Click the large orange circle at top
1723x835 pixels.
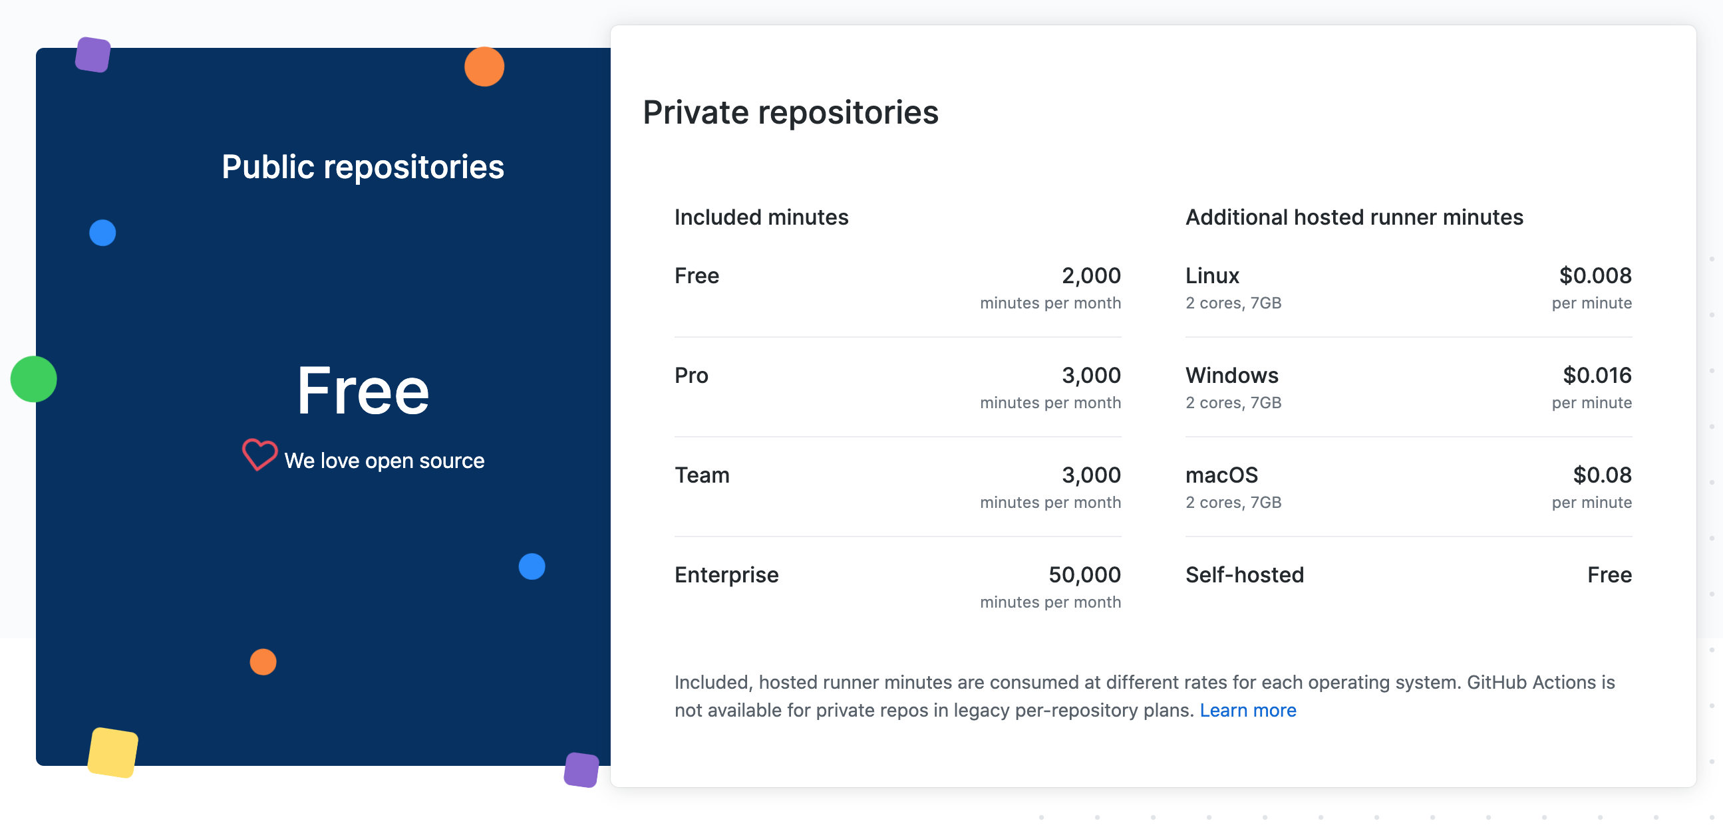click(484, 66)
